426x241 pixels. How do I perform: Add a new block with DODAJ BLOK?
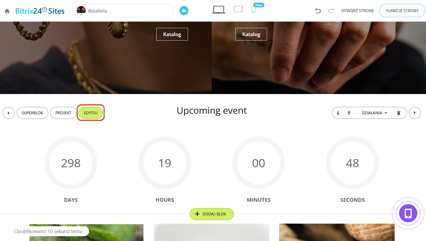coord(212,214)
